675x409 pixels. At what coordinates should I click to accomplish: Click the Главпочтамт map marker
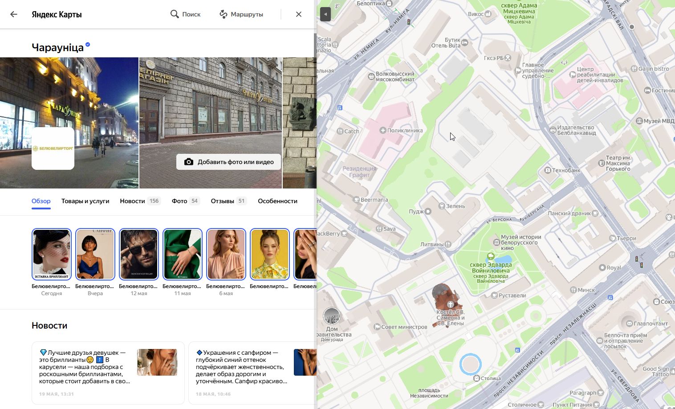630,324
